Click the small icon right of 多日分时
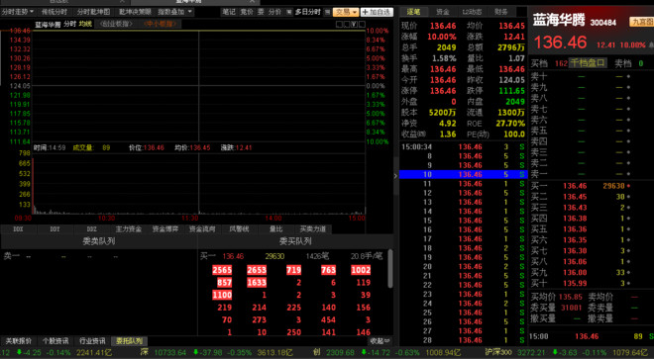 coord(327,12)
